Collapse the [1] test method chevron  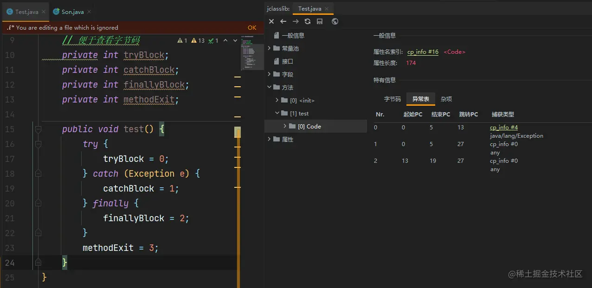[277, 113]
